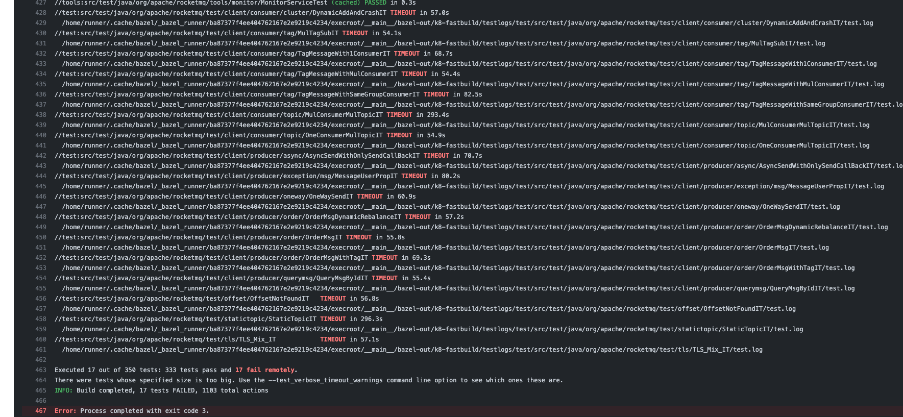
Task: Select log line number 430
Action: coord(40,33)
